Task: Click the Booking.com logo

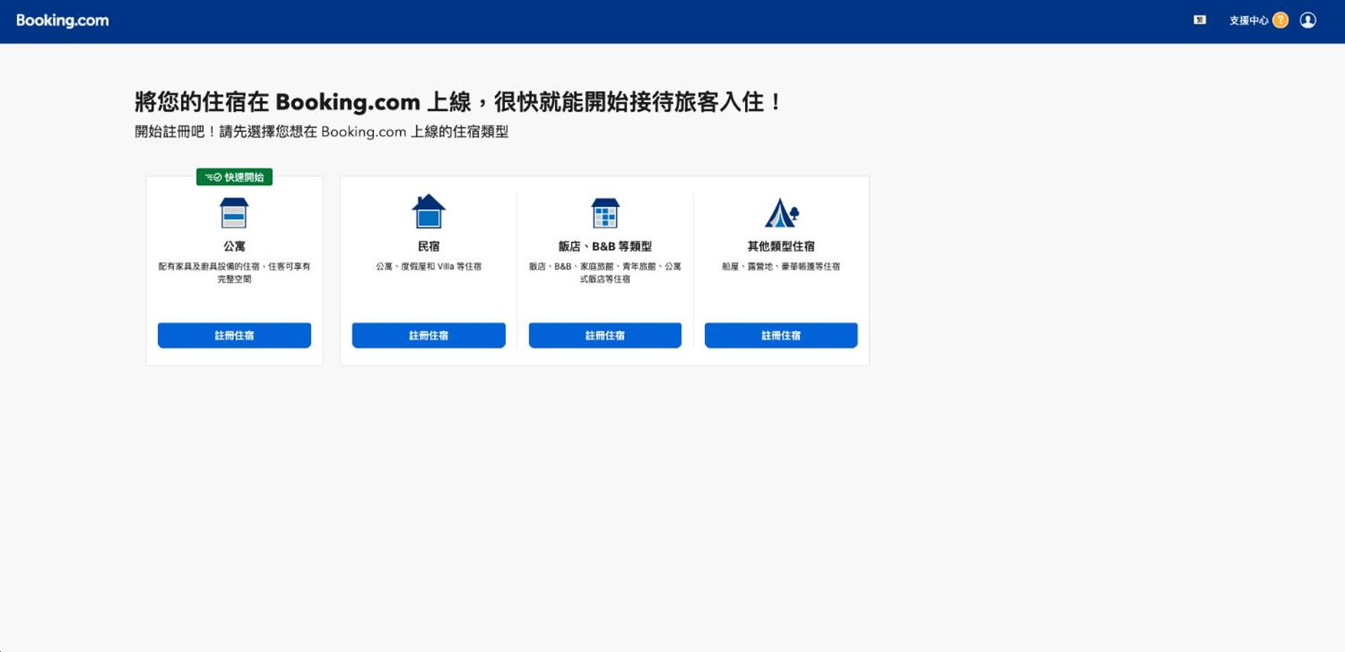Action: point(63,20)
